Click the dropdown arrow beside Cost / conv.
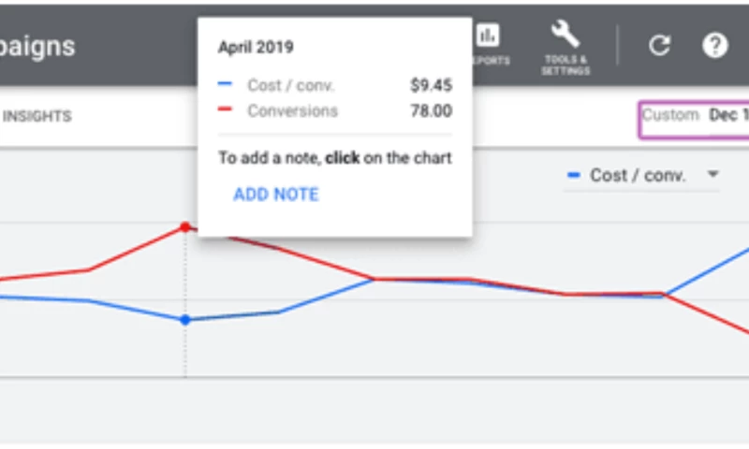 (x=712, y=175)
